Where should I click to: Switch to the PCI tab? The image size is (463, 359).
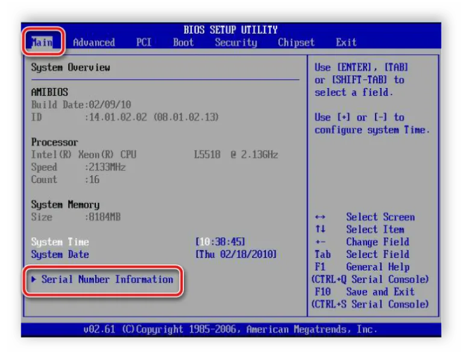click(143, 43)
